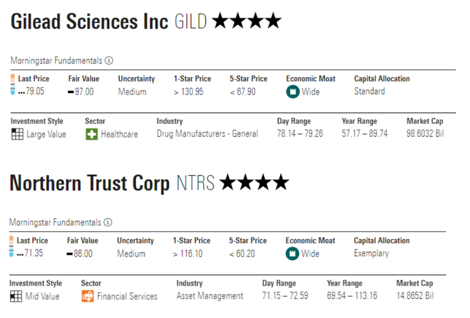Click the info icon beside Gilead's Morningstar Fundamentals
The image size is (470, 318).
tap(109, 61)
